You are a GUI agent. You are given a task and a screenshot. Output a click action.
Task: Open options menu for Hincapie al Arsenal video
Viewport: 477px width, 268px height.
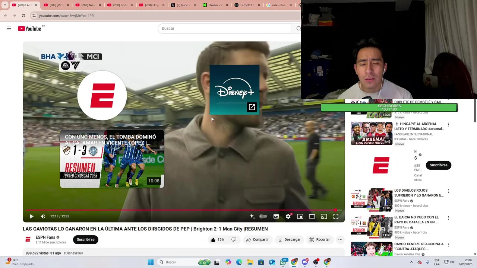tap(449, 125)
